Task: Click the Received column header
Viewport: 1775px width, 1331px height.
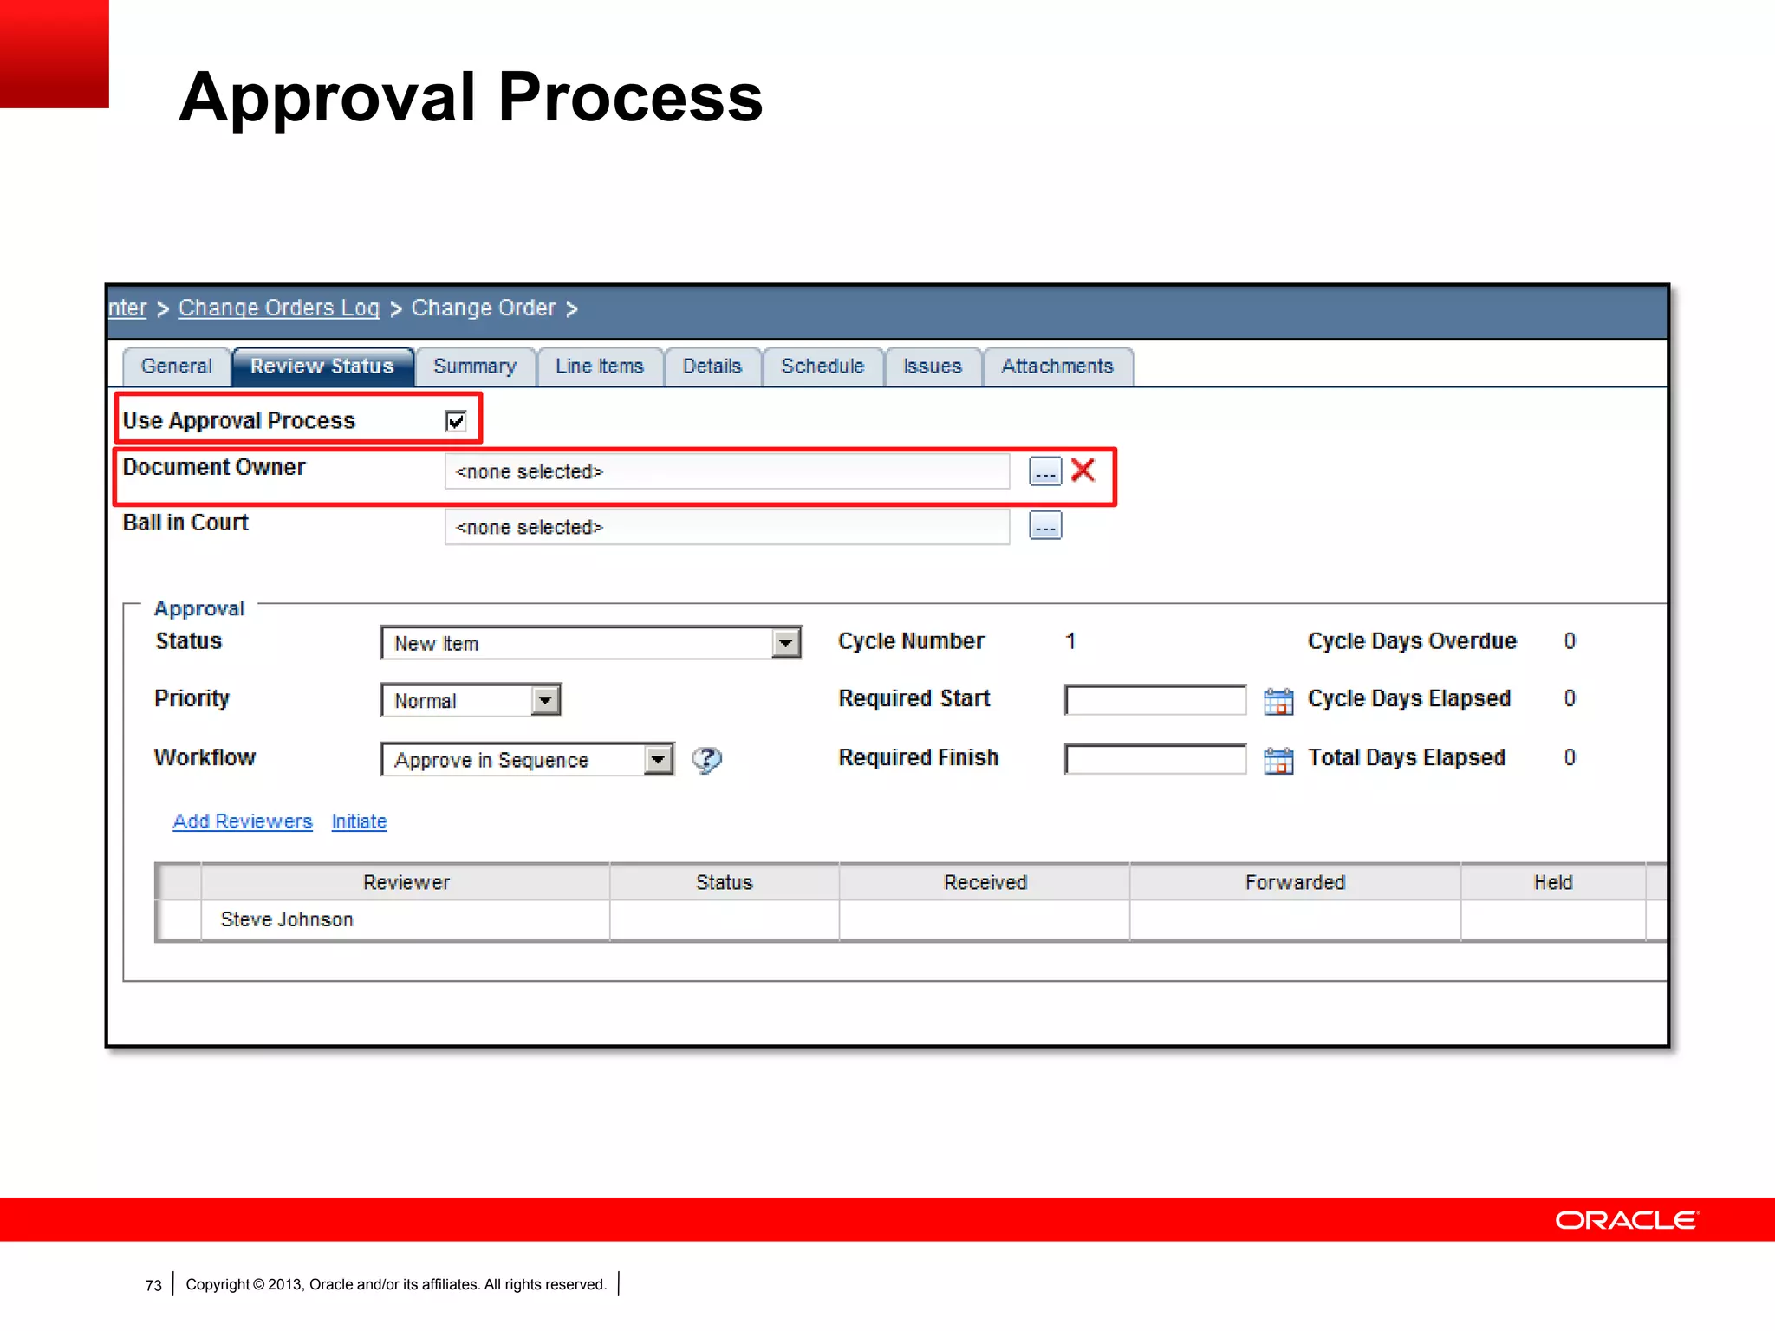Action: coord(985,882)
